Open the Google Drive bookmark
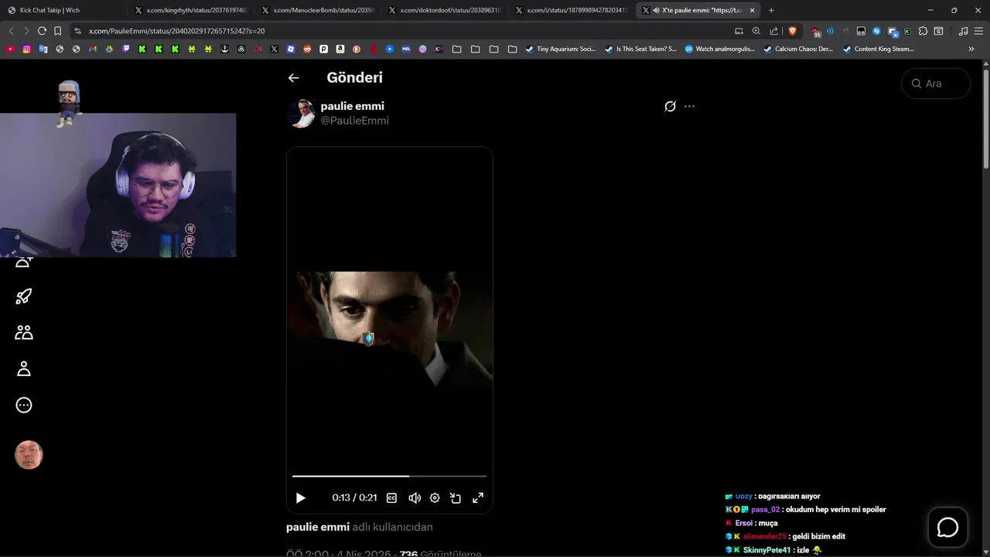This screenshot has width=990, height=557. (x=109, y=49)
